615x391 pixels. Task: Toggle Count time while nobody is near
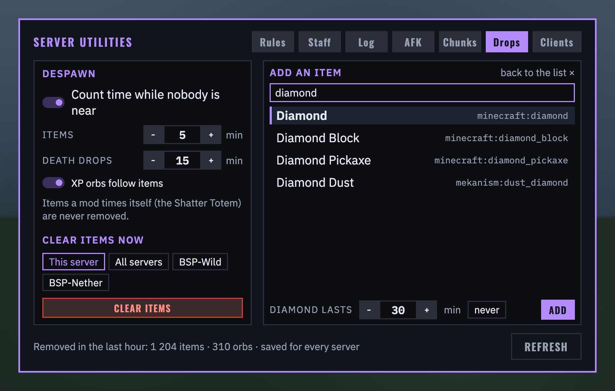pos(53,102)
